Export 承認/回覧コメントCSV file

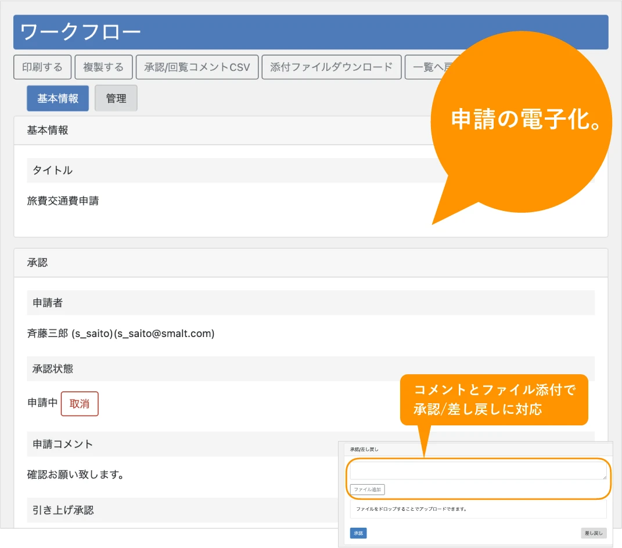pyautogui.click(x=197, y=67)
